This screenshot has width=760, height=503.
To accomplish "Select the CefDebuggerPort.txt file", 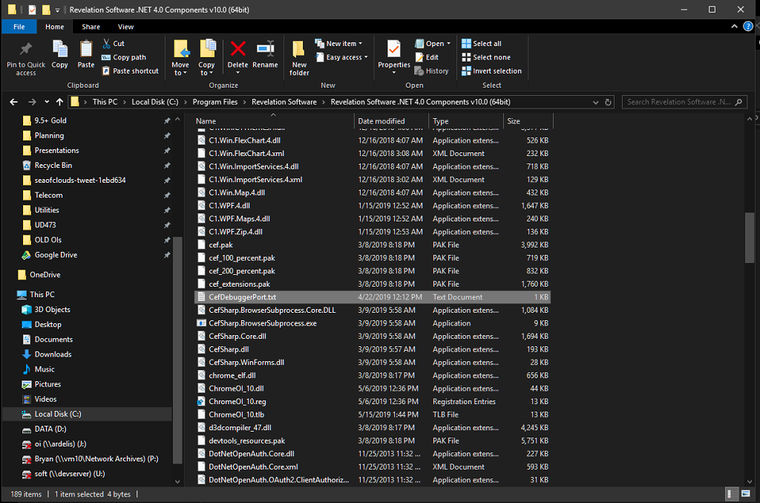I will pos(373,297).
